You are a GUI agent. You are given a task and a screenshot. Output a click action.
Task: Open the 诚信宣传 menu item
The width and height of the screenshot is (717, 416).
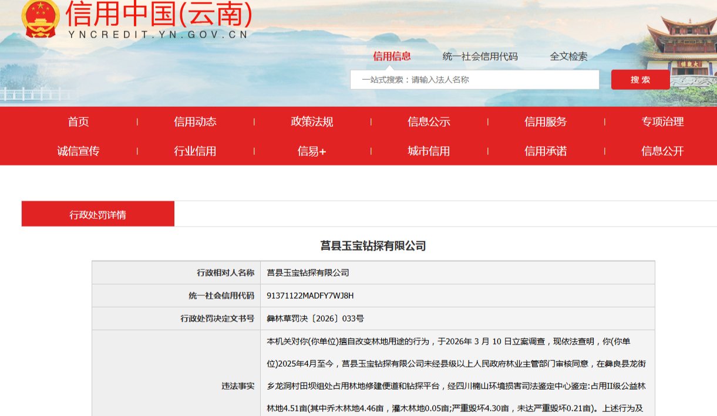tap(79, 151)
